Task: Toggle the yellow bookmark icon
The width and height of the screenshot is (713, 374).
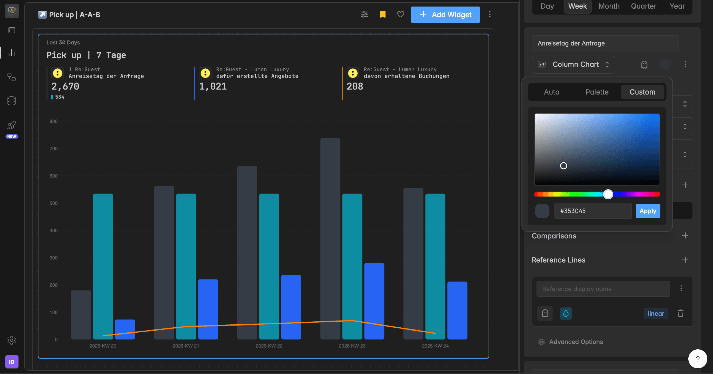Action: pos(383,14)
